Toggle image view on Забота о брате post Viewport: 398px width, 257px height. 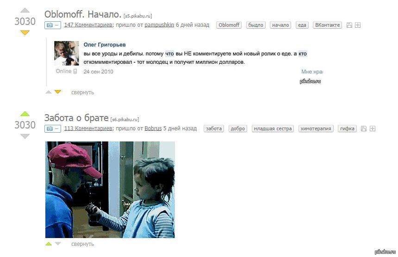(53, 128)
